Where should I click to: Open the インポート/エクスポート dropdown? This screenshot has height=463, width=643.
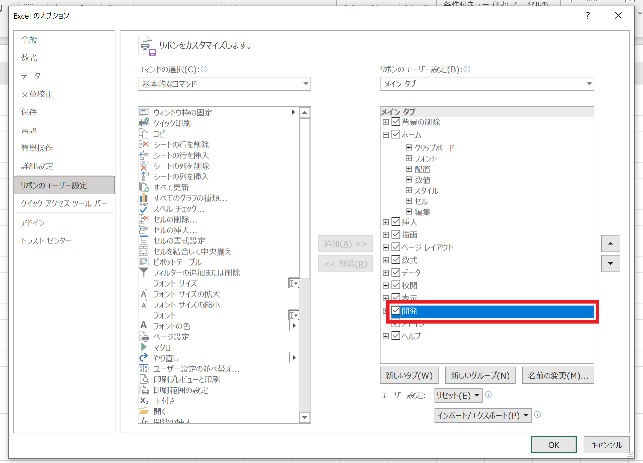pos(483,415)
